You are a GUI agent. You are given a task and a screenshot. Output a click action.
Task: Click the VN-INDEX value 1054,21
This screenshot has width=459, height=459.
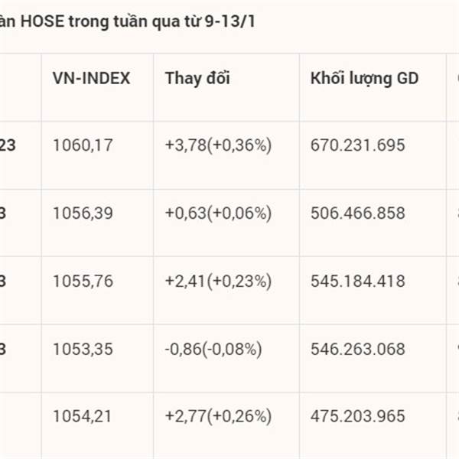point(83,416)
